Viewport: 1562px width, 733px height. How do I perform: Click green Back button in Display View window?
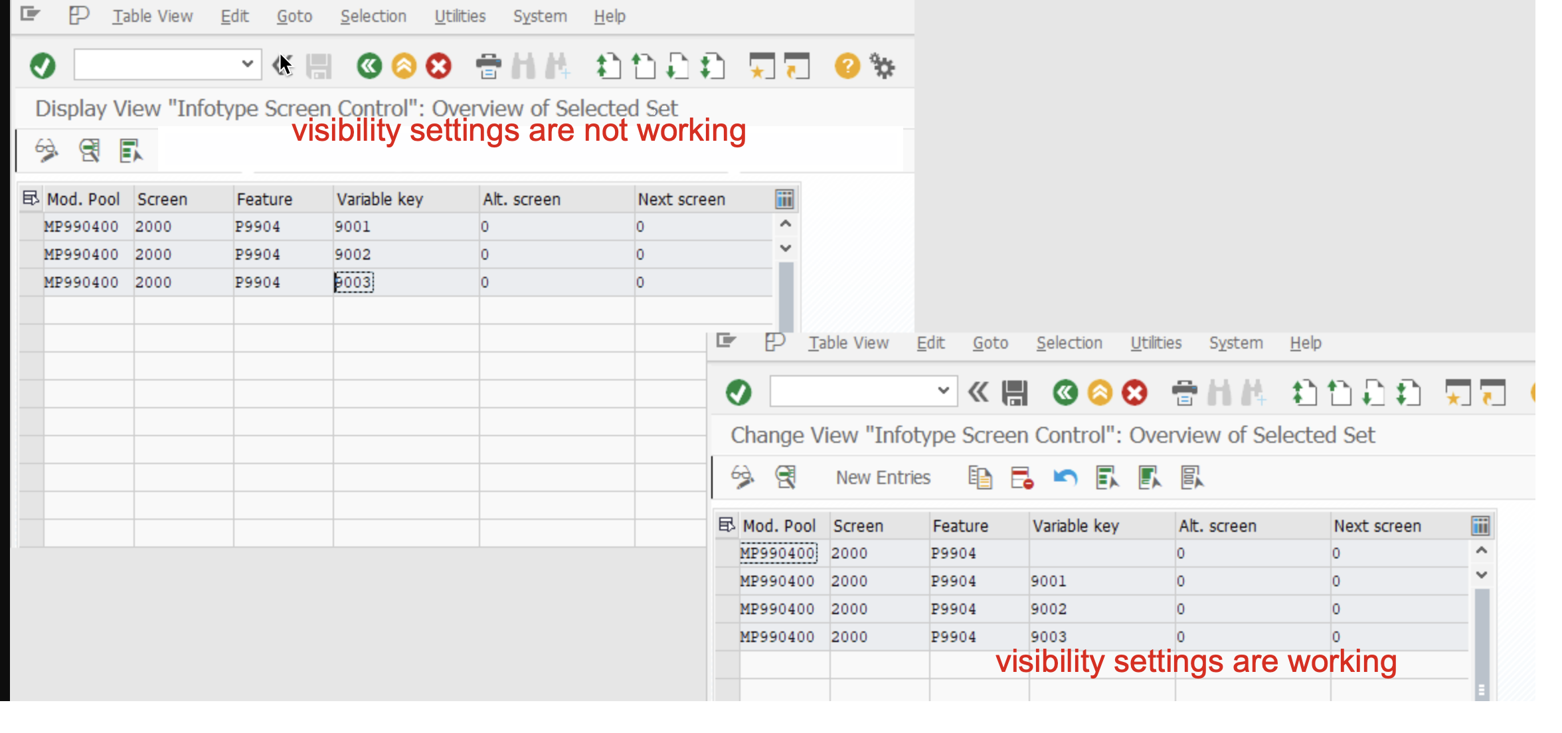tap(369, 66)
